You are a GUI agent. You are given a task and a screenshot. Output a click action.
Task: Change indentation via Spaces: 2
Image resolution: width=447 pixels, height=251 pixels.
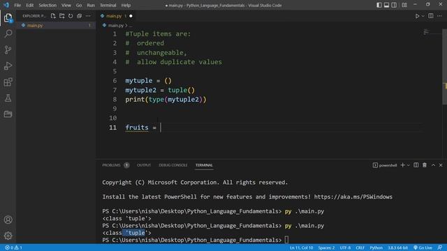pos(326,248)
